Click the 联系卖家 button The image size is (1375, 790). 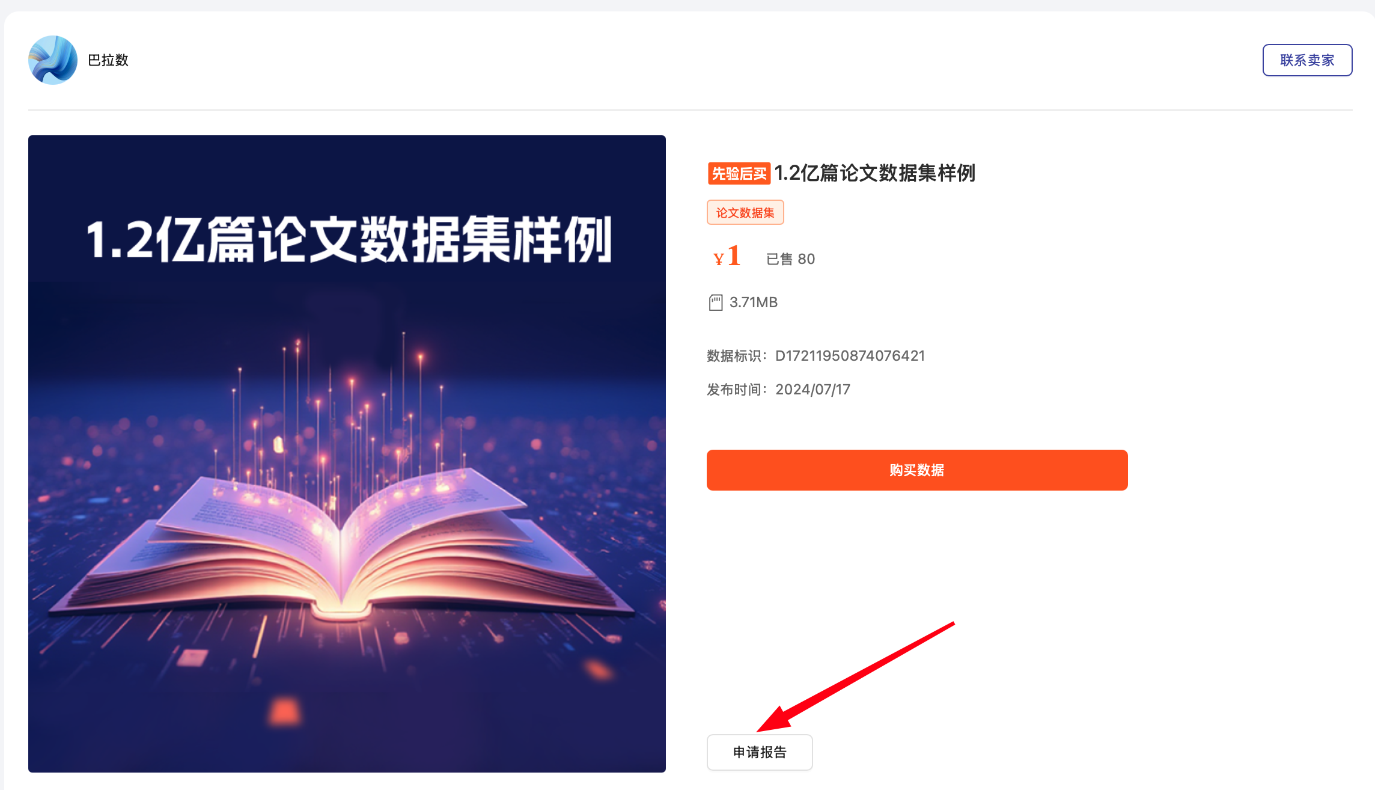(x=1307, y=60)
